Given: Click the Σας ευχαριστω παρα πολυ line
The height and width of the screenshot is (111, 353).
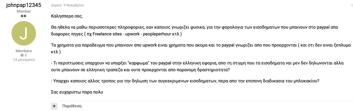Looking at the screenshot, I should click(x=77, y=92).
